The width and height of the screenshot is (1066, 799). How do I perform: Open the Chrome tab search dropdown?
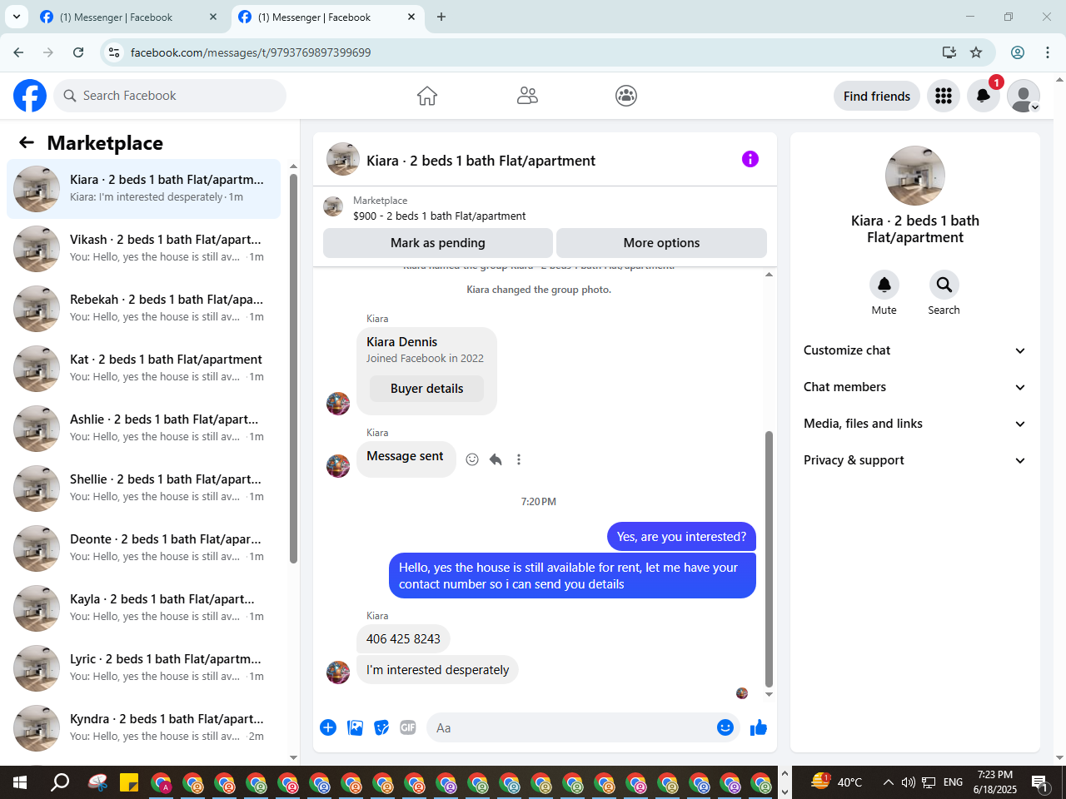pos(17,17)
